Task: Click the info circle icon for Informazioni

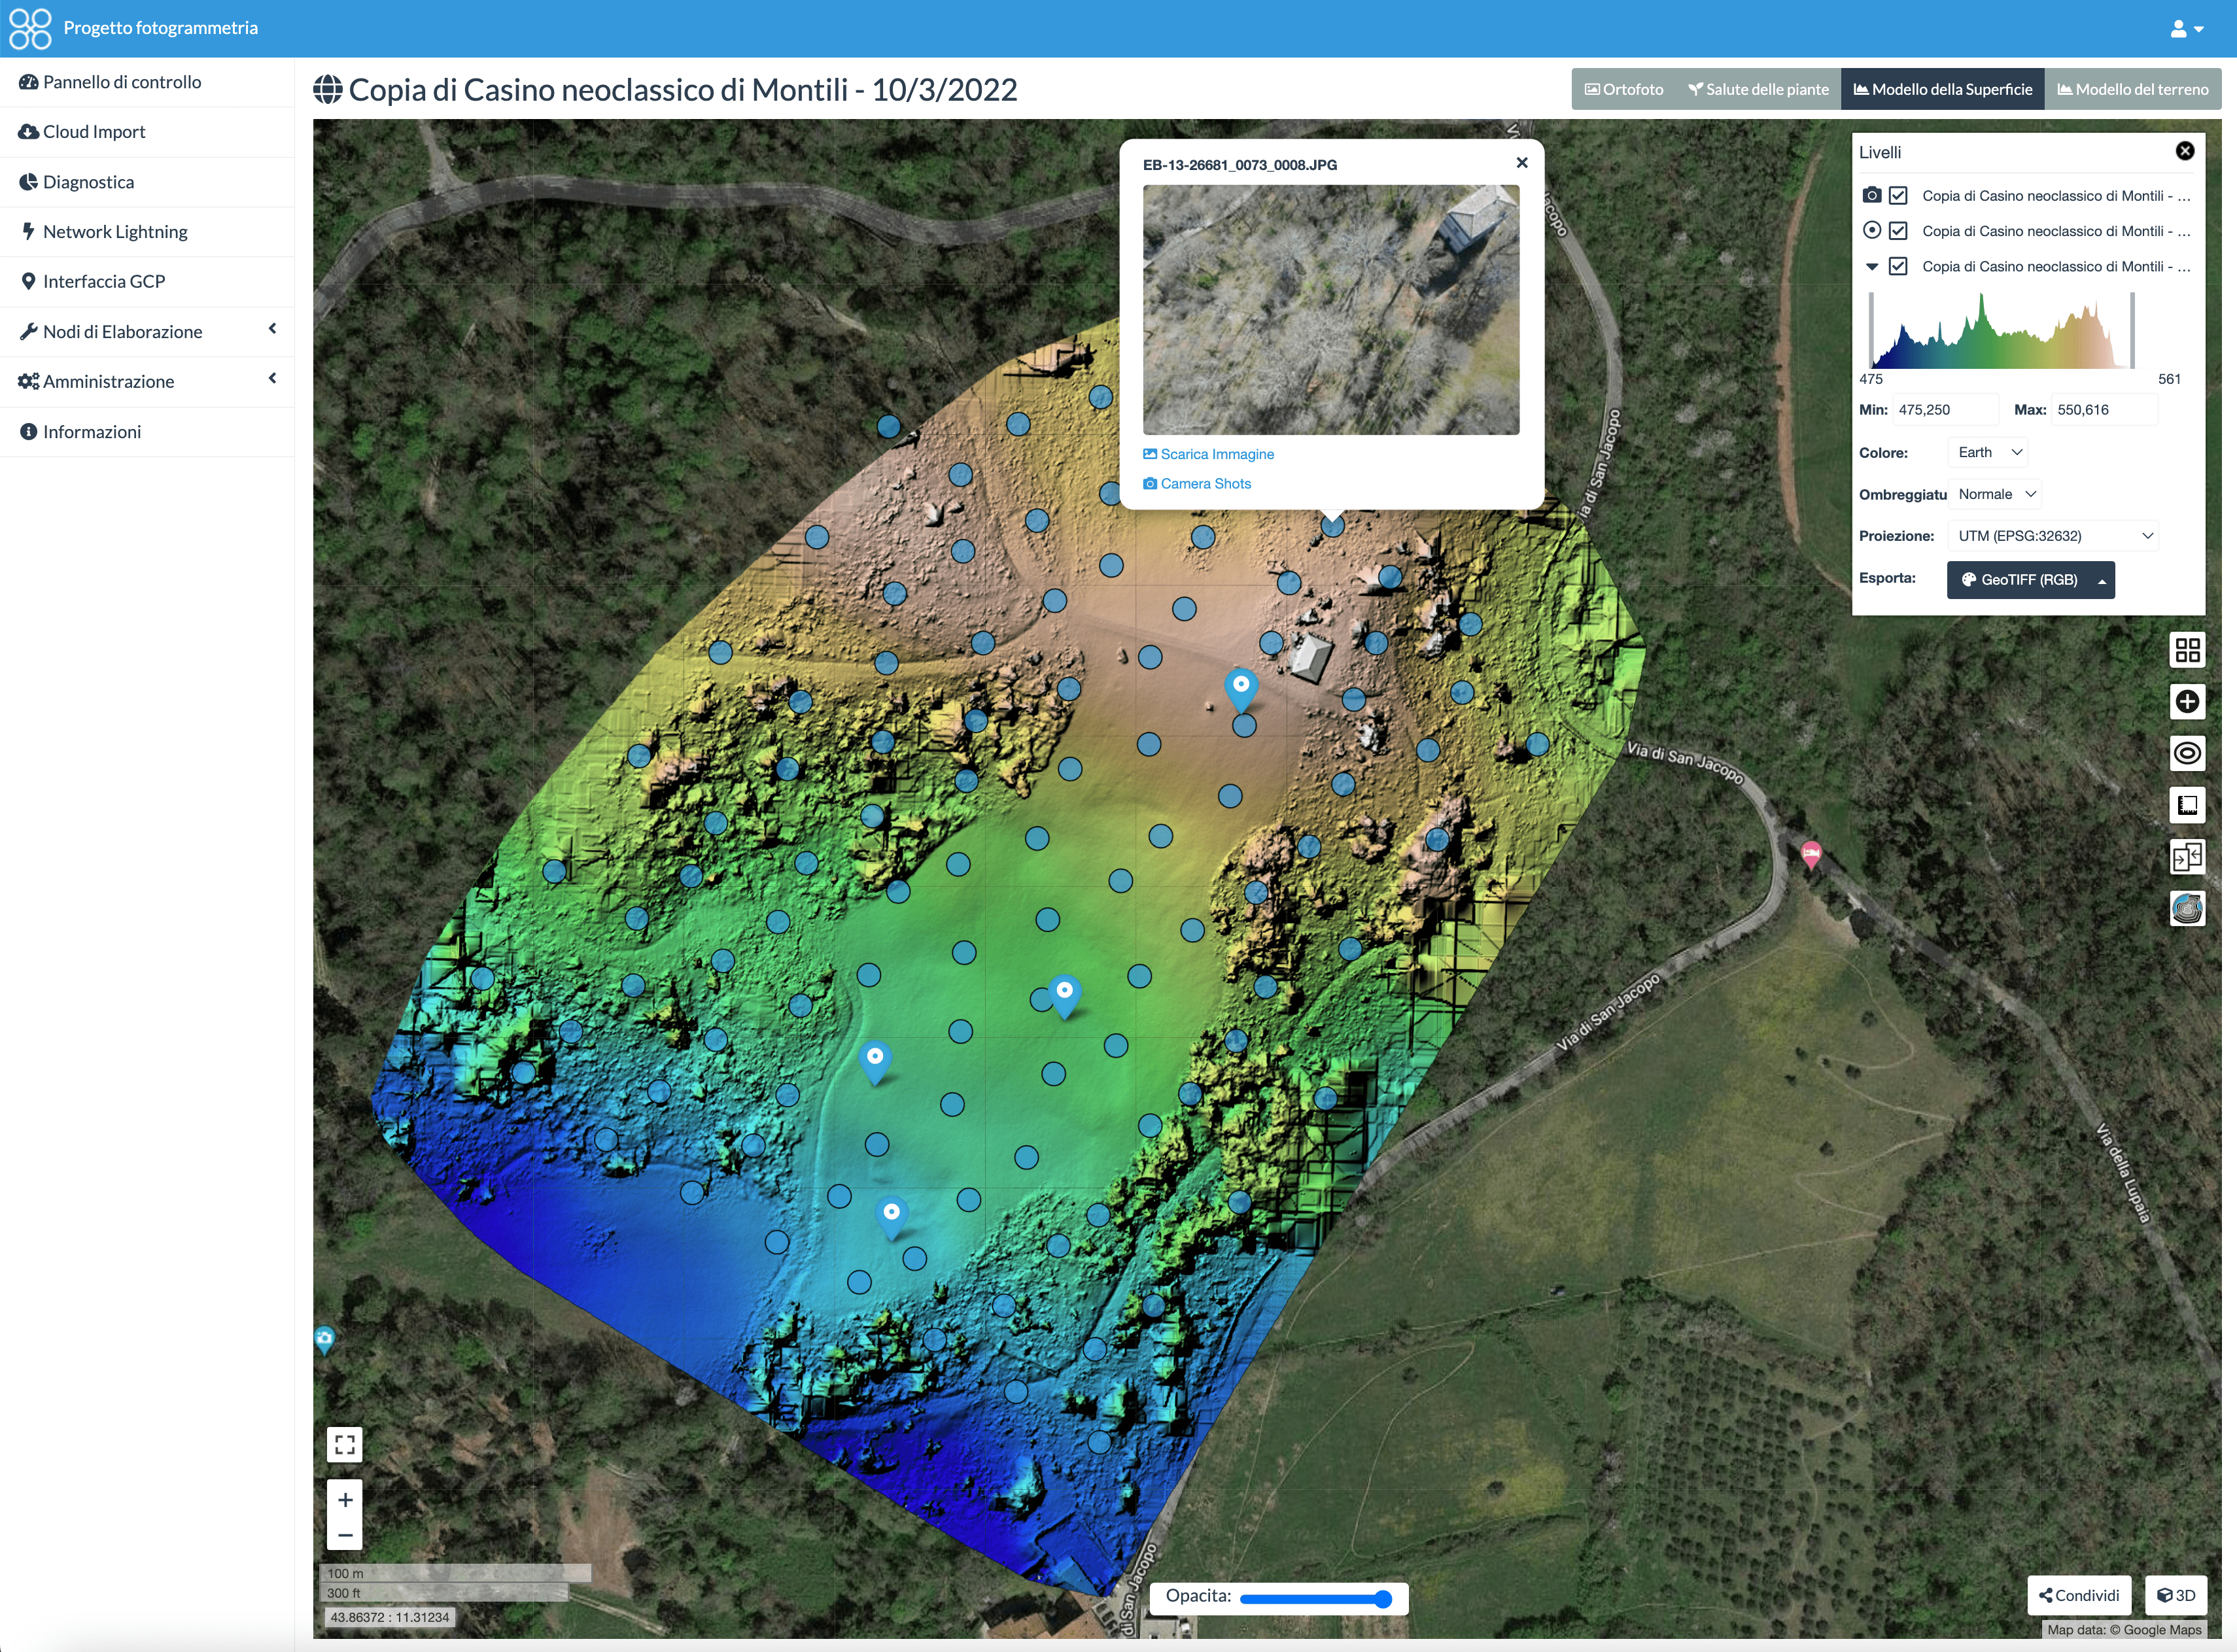Action: click(29, 432)
